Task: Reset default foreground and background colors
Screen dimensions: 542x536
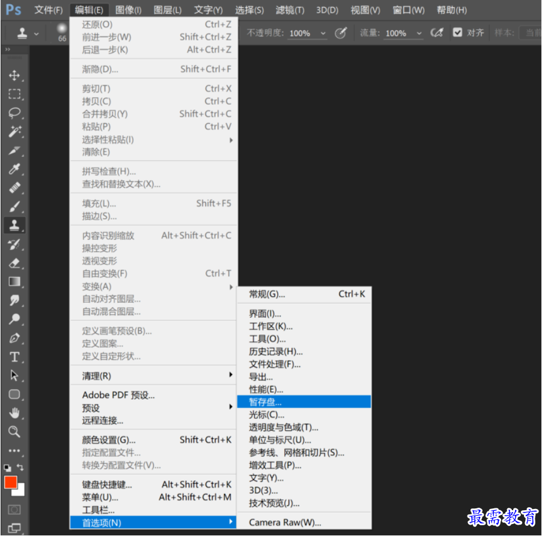Action: point(7,468)
